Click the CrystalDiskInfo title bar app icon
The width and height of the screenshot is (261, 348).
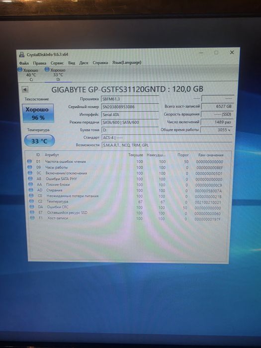click(x=22, y=54)
